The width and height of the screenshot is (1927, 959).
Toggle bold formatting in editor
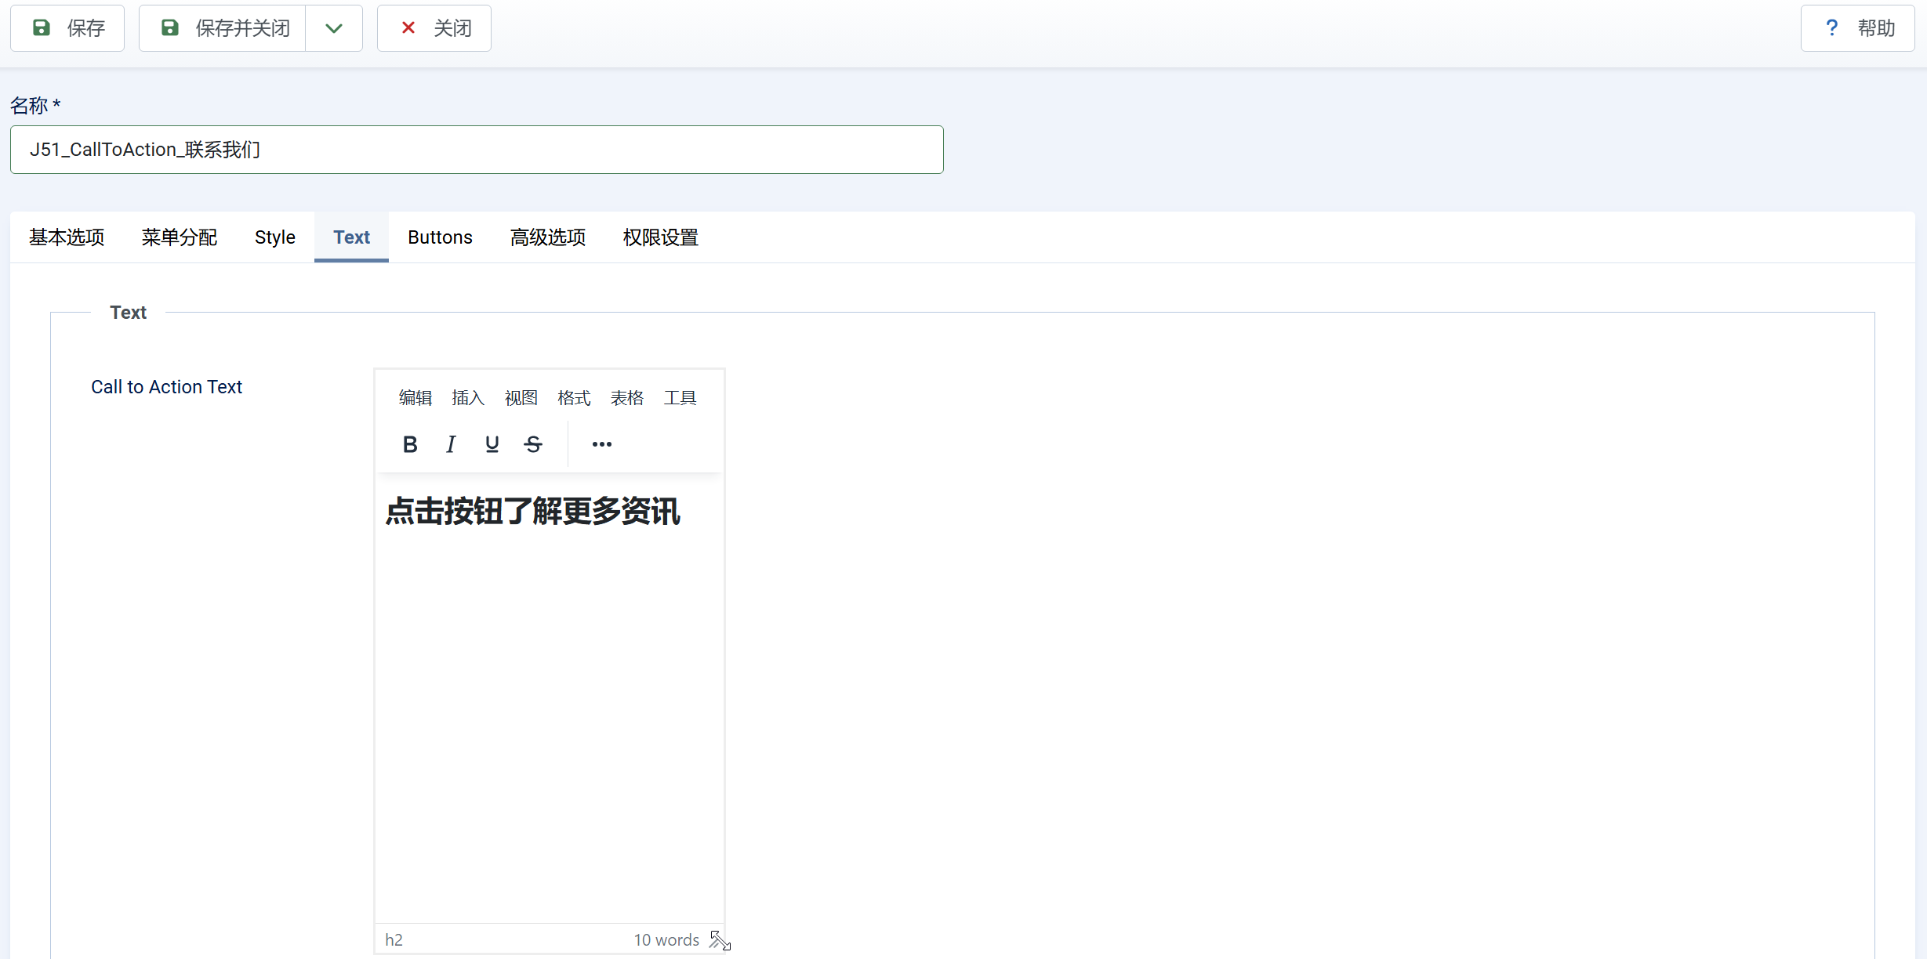[x=409, y=444]
